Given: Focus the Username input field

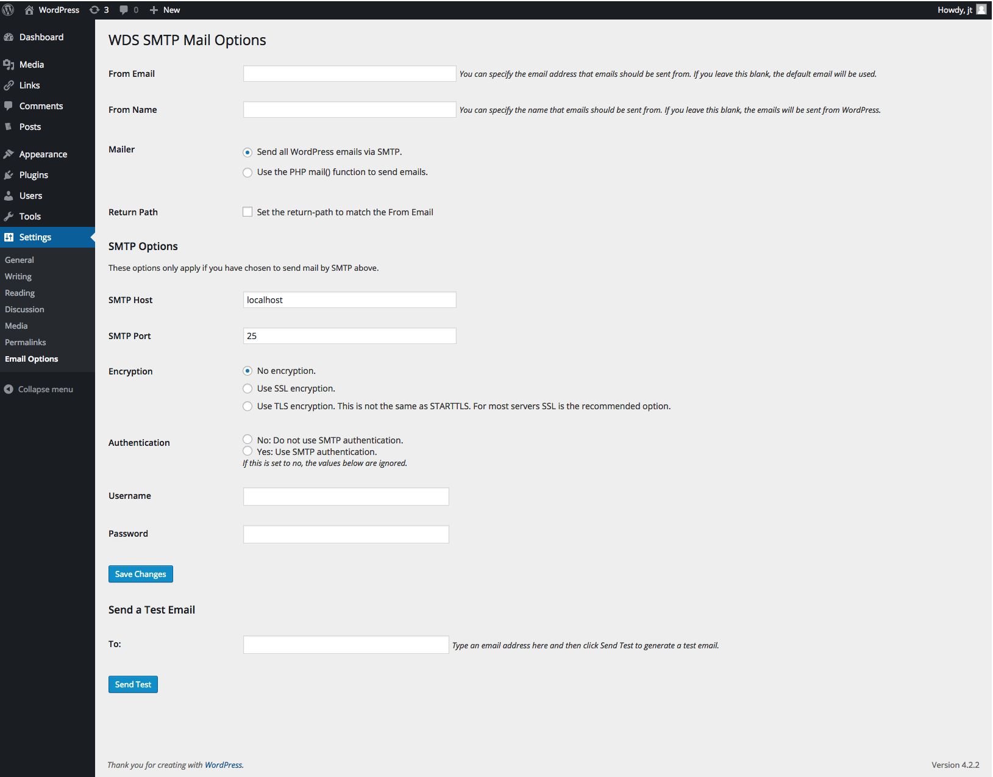Looking at the screenshot, I should pyautogui.click(x=346, y=496).
